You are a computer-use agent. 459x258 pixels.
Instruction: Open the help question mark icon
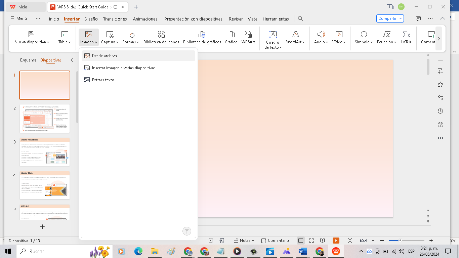pos(441,125)
